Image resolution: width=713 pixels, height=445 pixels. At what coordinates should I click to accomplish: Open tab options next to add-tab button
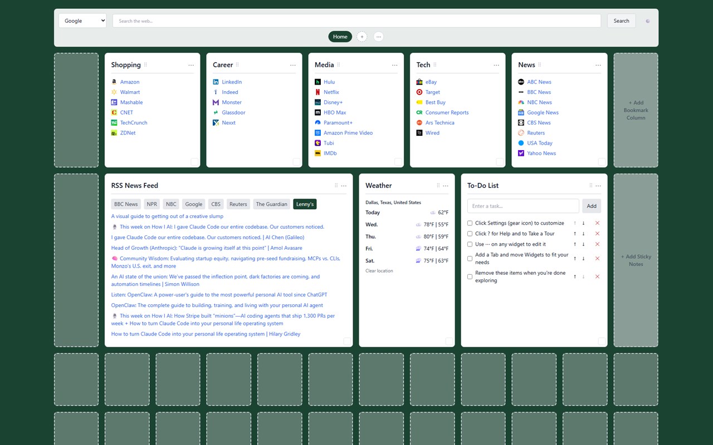[379, 37]
